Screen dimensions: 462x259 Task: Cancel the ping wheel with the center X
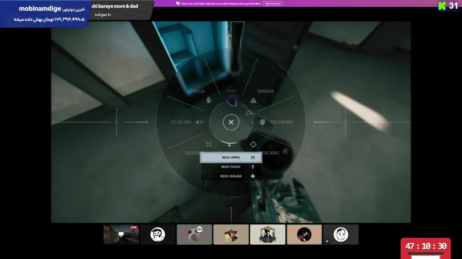tap(231, 122)
